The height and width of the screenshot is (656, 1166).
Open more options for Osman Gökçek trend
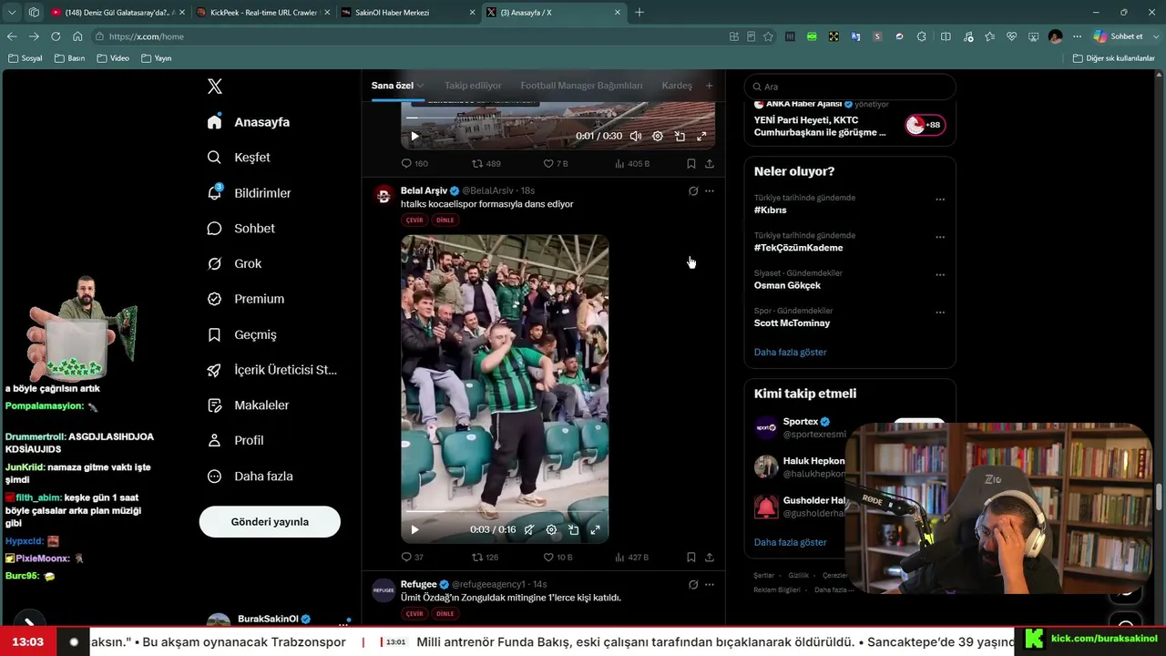pyautogui.click(x=940, y=275)
